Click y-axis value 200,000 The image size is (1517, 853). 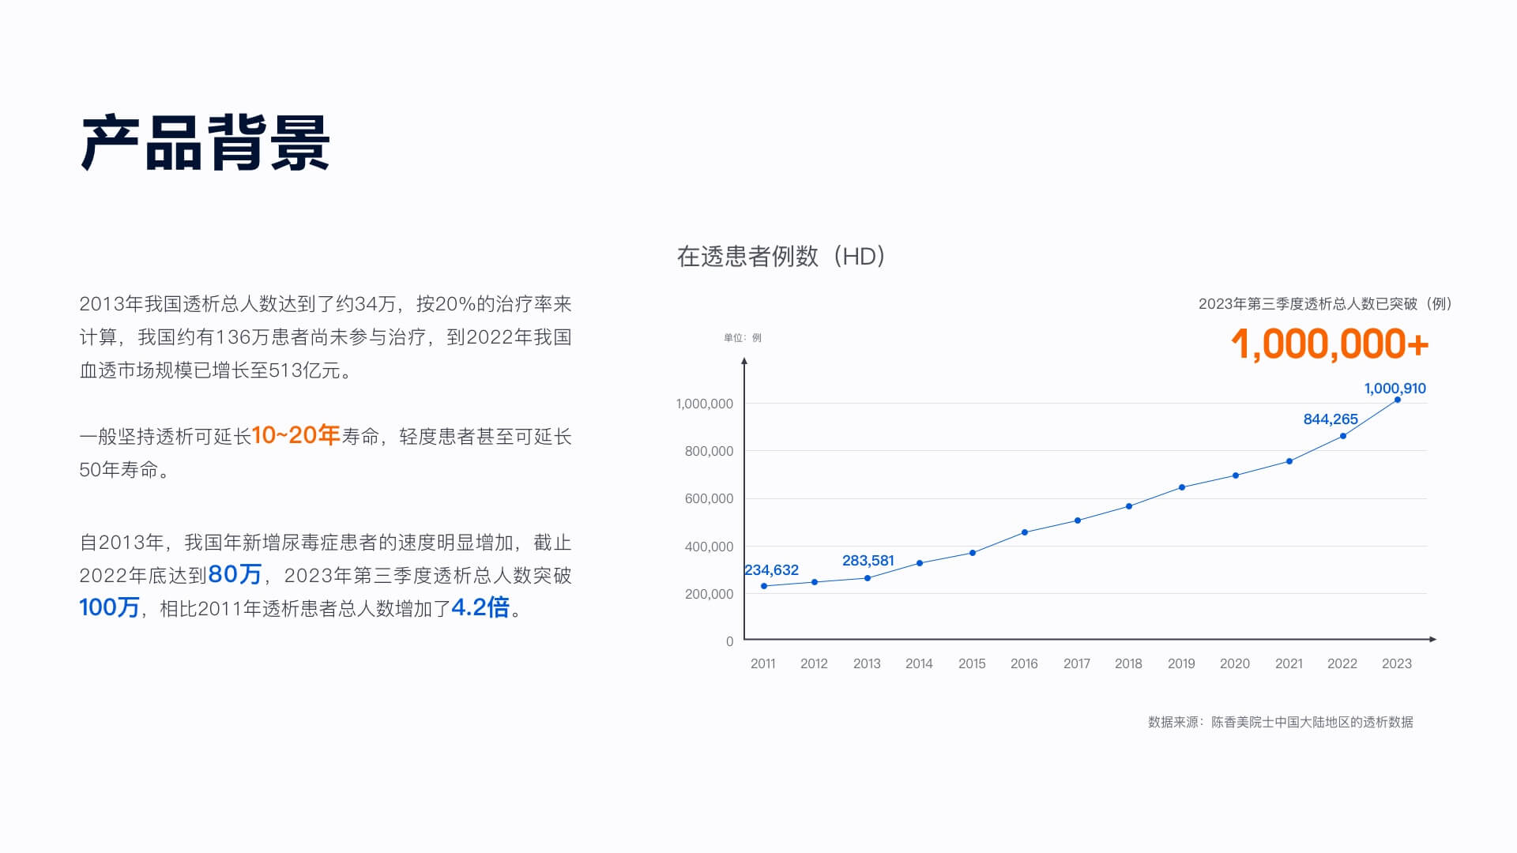click(x=709, y=594)
